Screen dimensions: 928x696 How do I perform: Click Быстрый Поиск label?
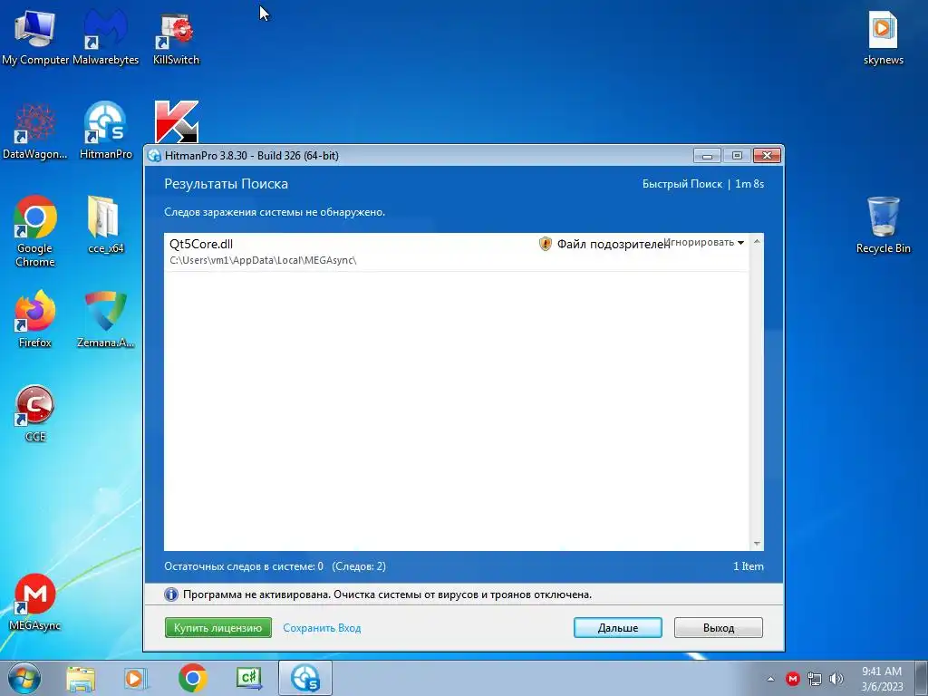(x=682, y=184)
